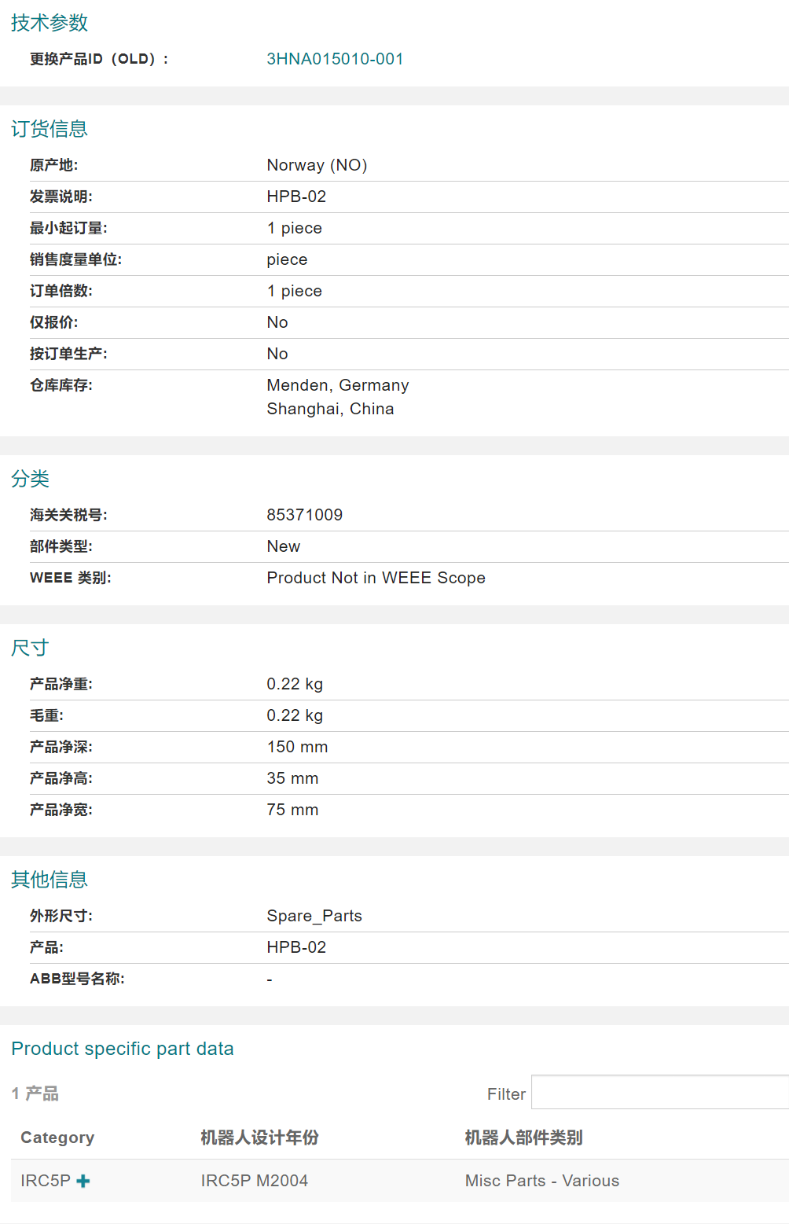Click the 尺寸 section heading
789x1224 pixels.
tap(31, 648)
